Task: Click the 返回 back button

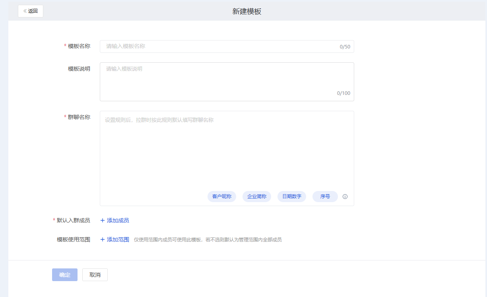Action: coord(31,11)
